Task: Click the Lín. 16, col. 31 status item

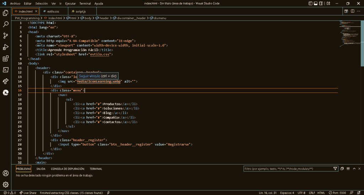Action: 268,193
